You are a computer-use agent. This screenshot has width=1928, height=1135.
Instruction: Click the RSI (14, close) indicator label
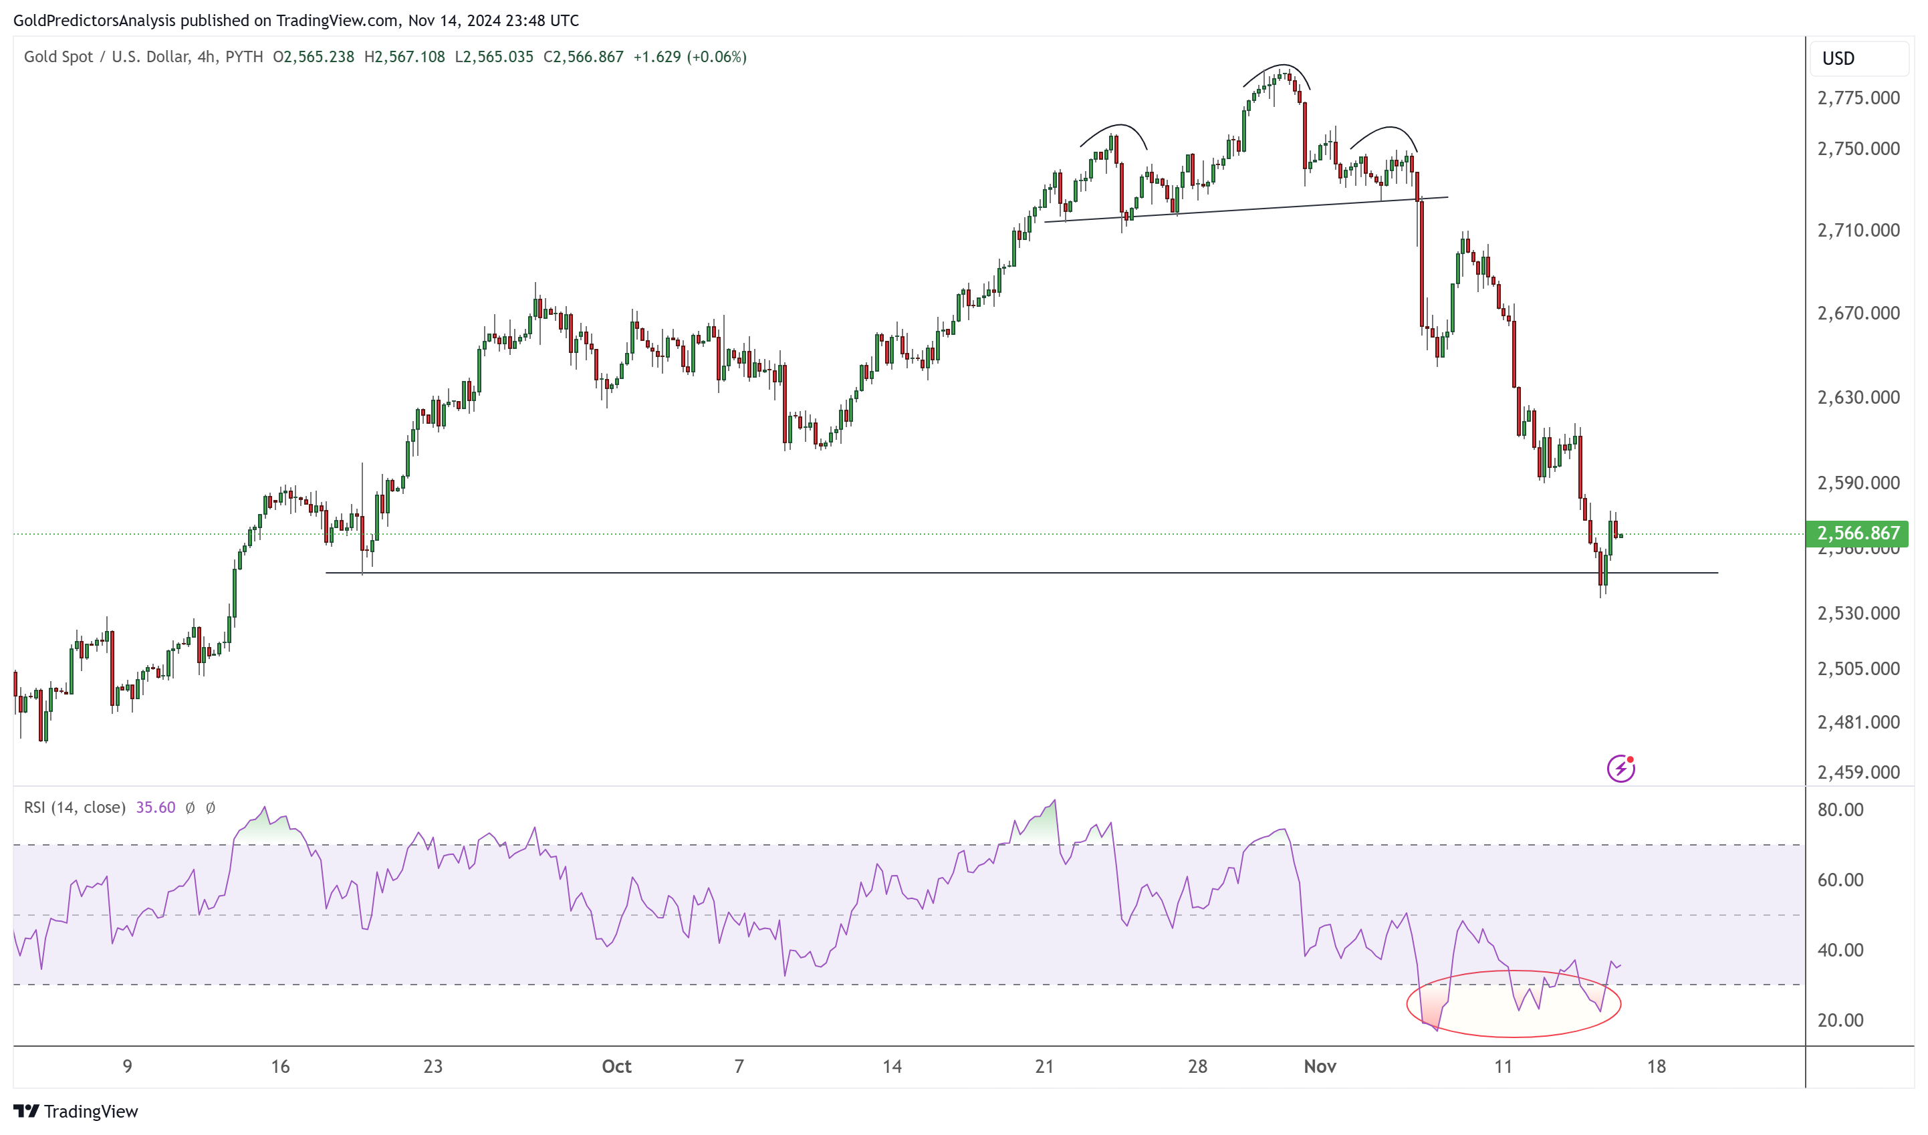pos(74,807)
